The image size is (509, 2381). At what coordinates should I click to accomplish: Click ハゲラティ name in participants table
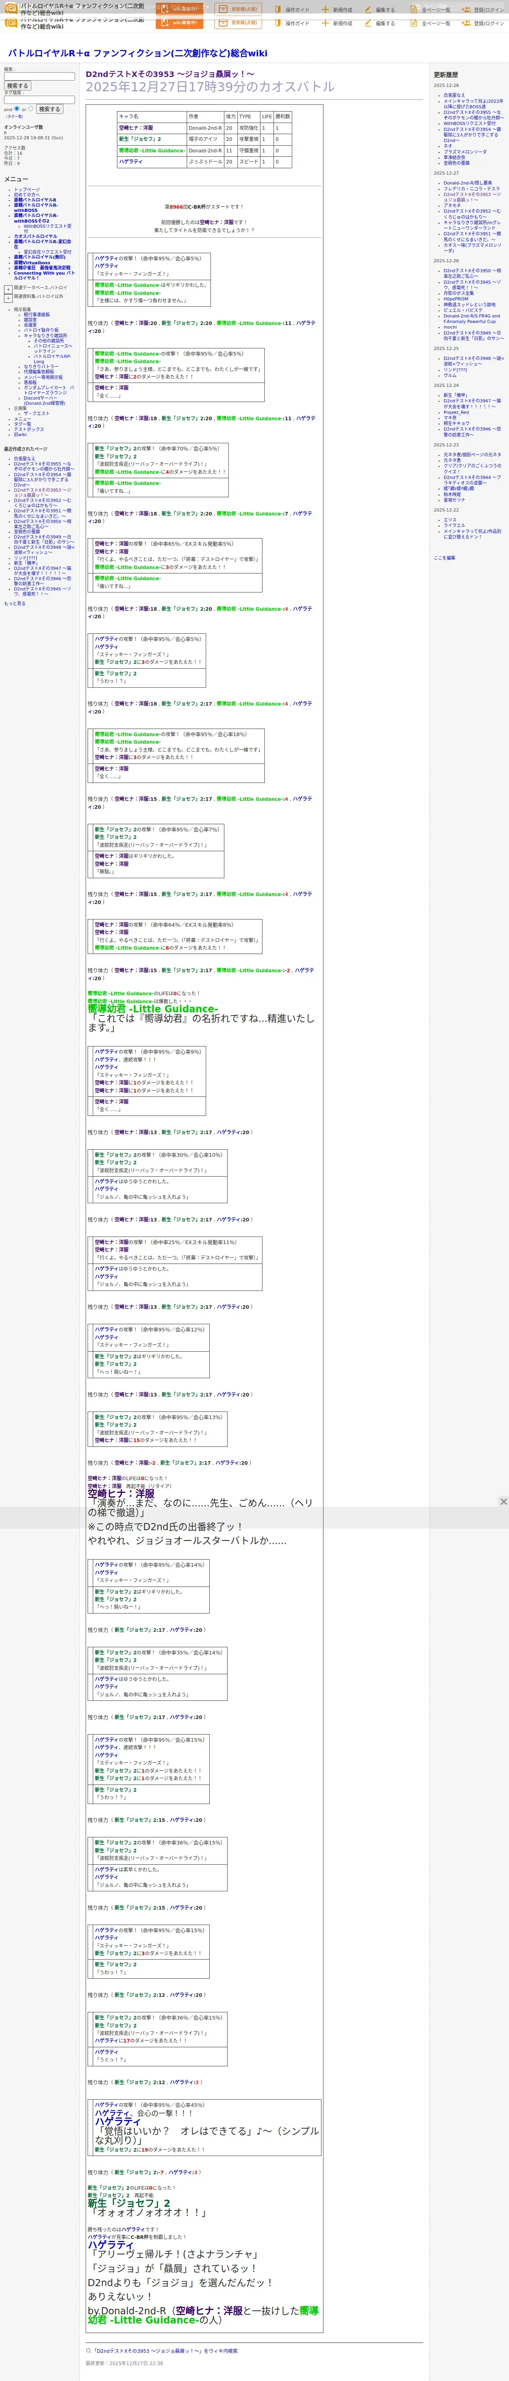point(130,162)
